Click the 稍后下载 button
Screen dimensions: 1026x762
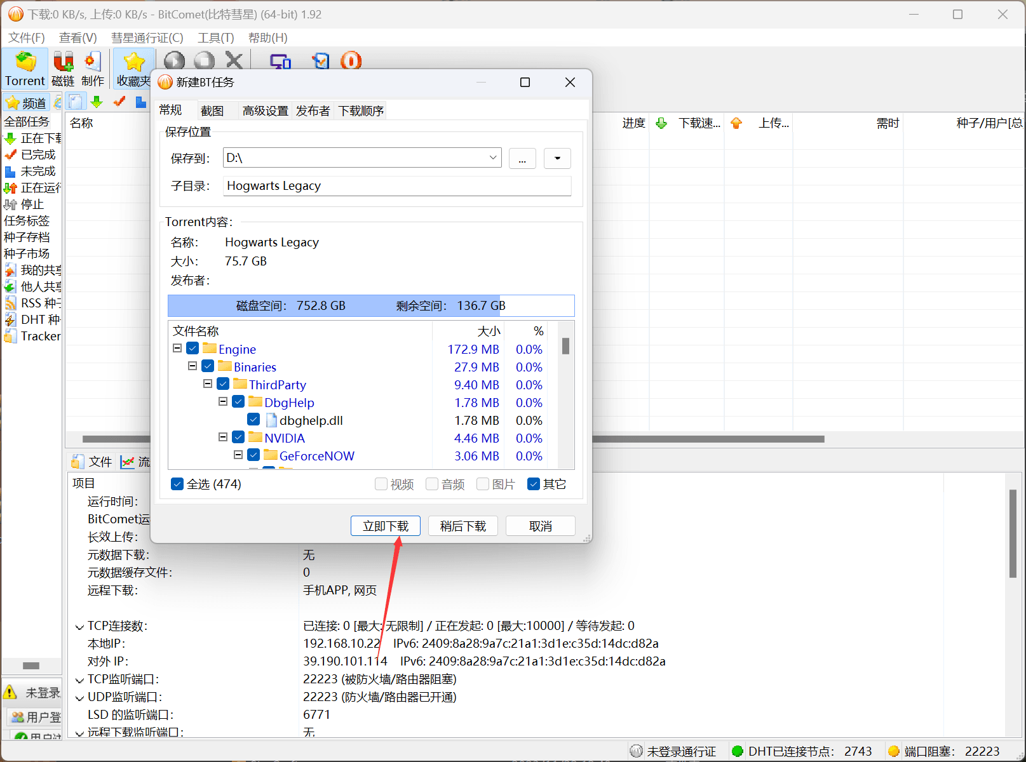point(462,526)
